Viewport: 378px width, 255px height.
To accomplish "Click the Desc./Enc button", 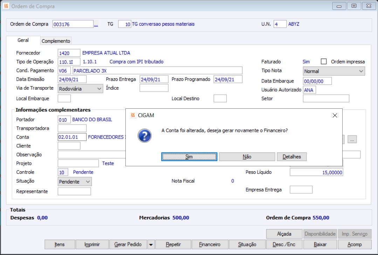I will [284, 244].
